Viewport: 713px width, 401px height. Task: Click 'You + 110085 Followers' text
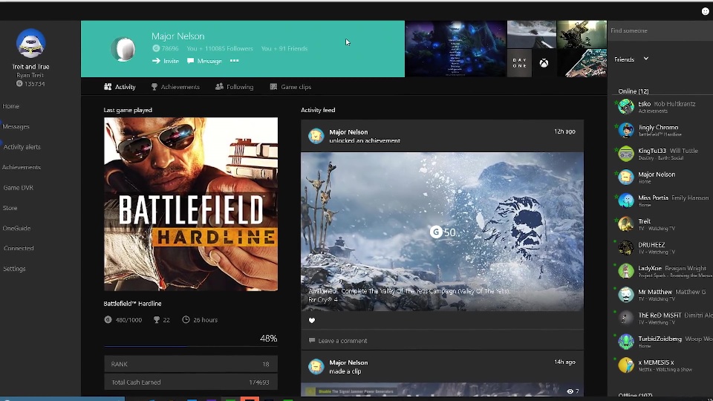click(220, 48)
